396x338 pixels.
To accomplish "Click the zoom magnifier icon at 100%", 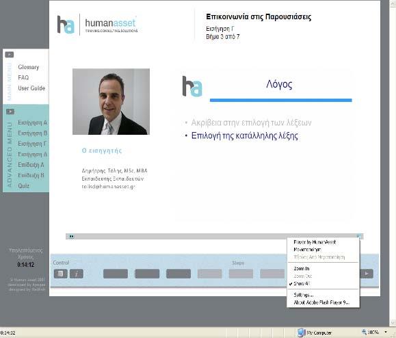I will coord(364,332).
